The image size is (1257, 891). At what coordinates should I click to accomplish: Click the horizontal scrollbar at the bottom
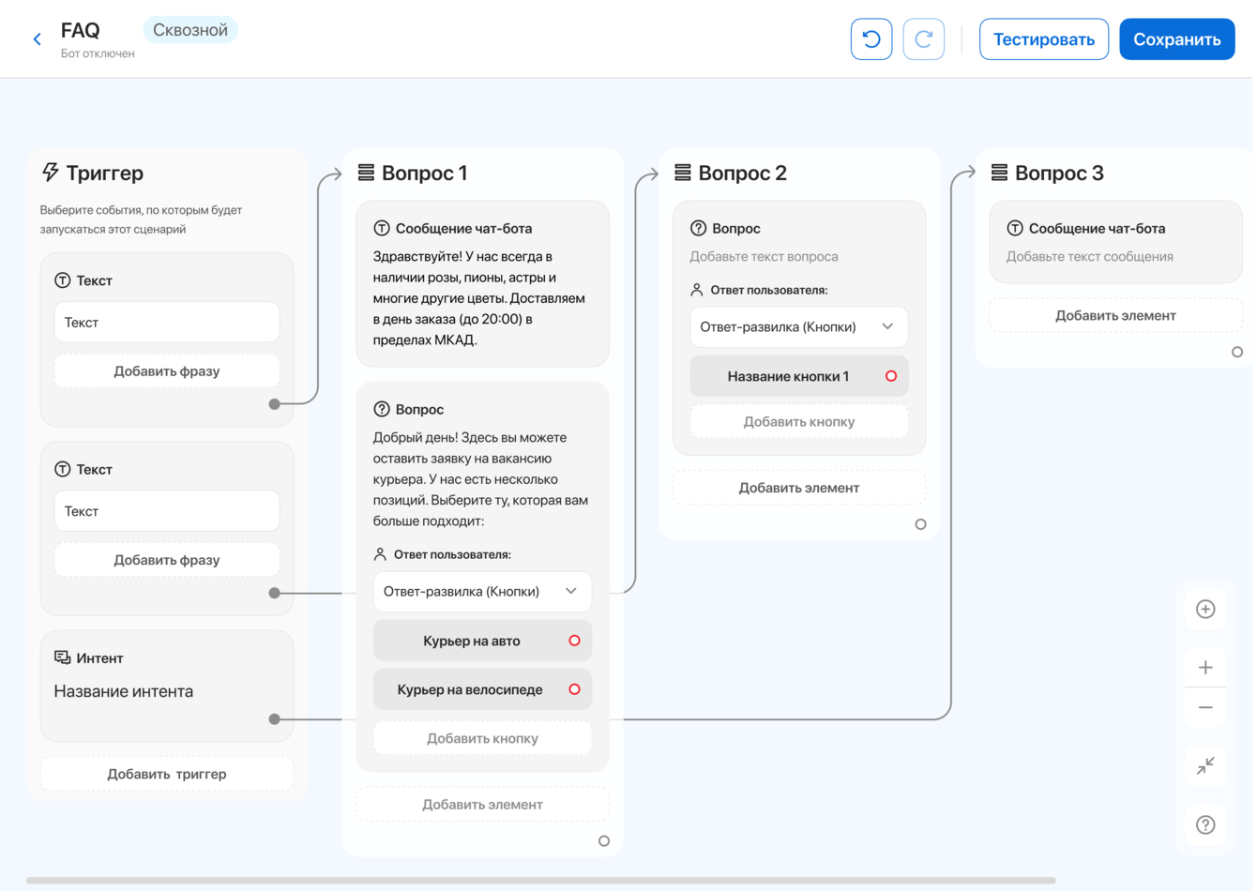(540, 881)
